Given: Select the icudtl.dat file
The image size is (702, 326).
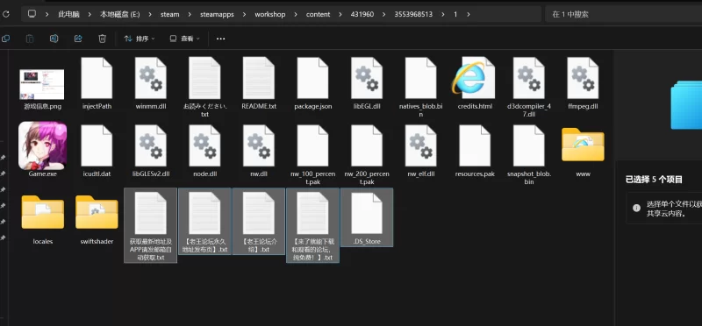Looking at the screenshot, I should pyautogui.click(x=97, y=151).
